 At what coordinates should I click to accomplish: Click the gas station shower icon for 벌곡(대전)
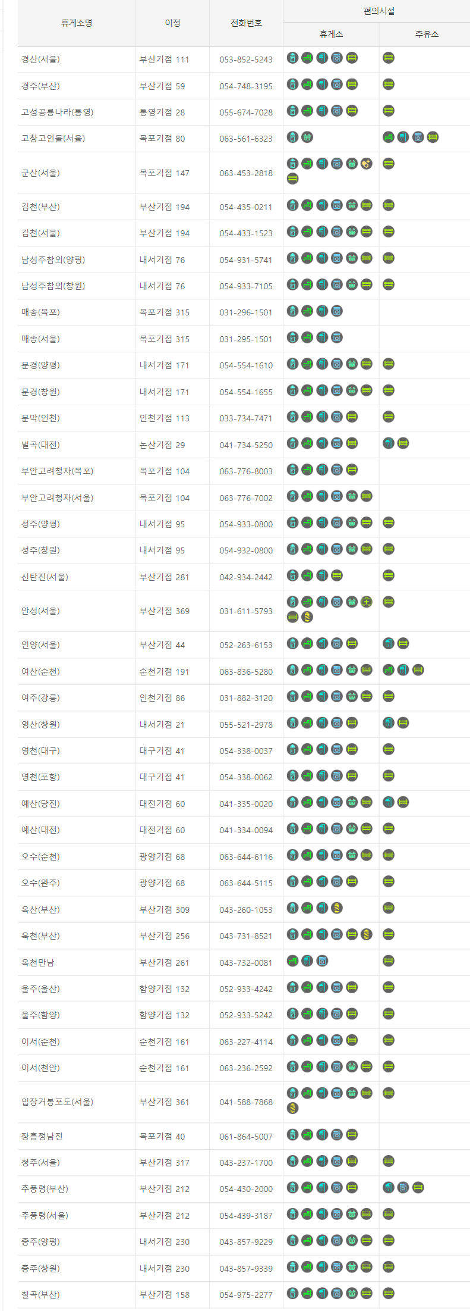389,443
